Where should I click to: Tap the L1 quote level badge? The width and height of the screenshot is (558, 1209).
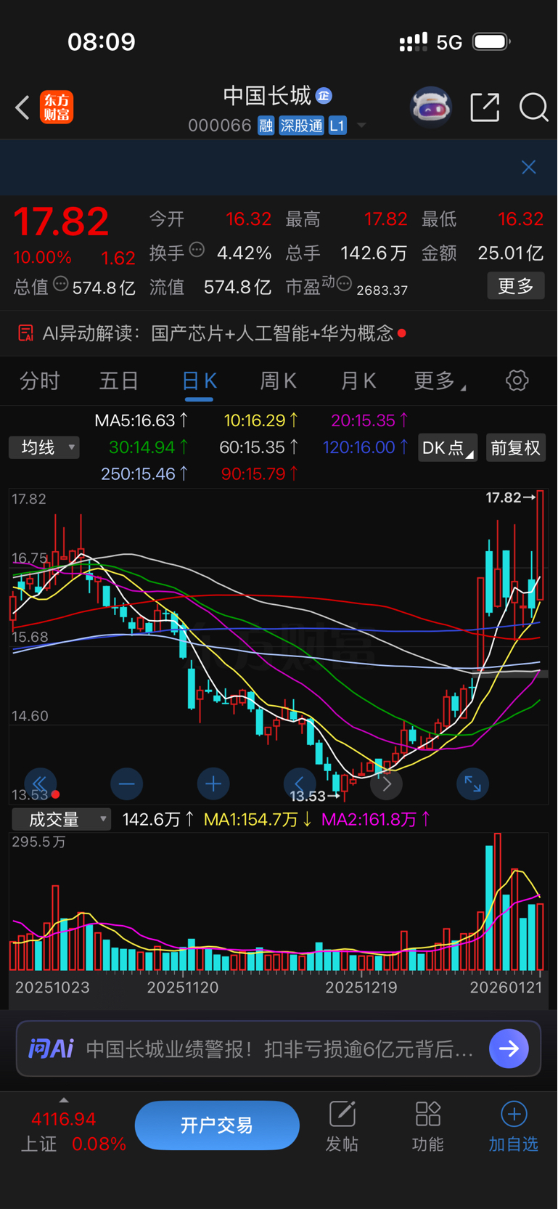[x=337, y=126]
